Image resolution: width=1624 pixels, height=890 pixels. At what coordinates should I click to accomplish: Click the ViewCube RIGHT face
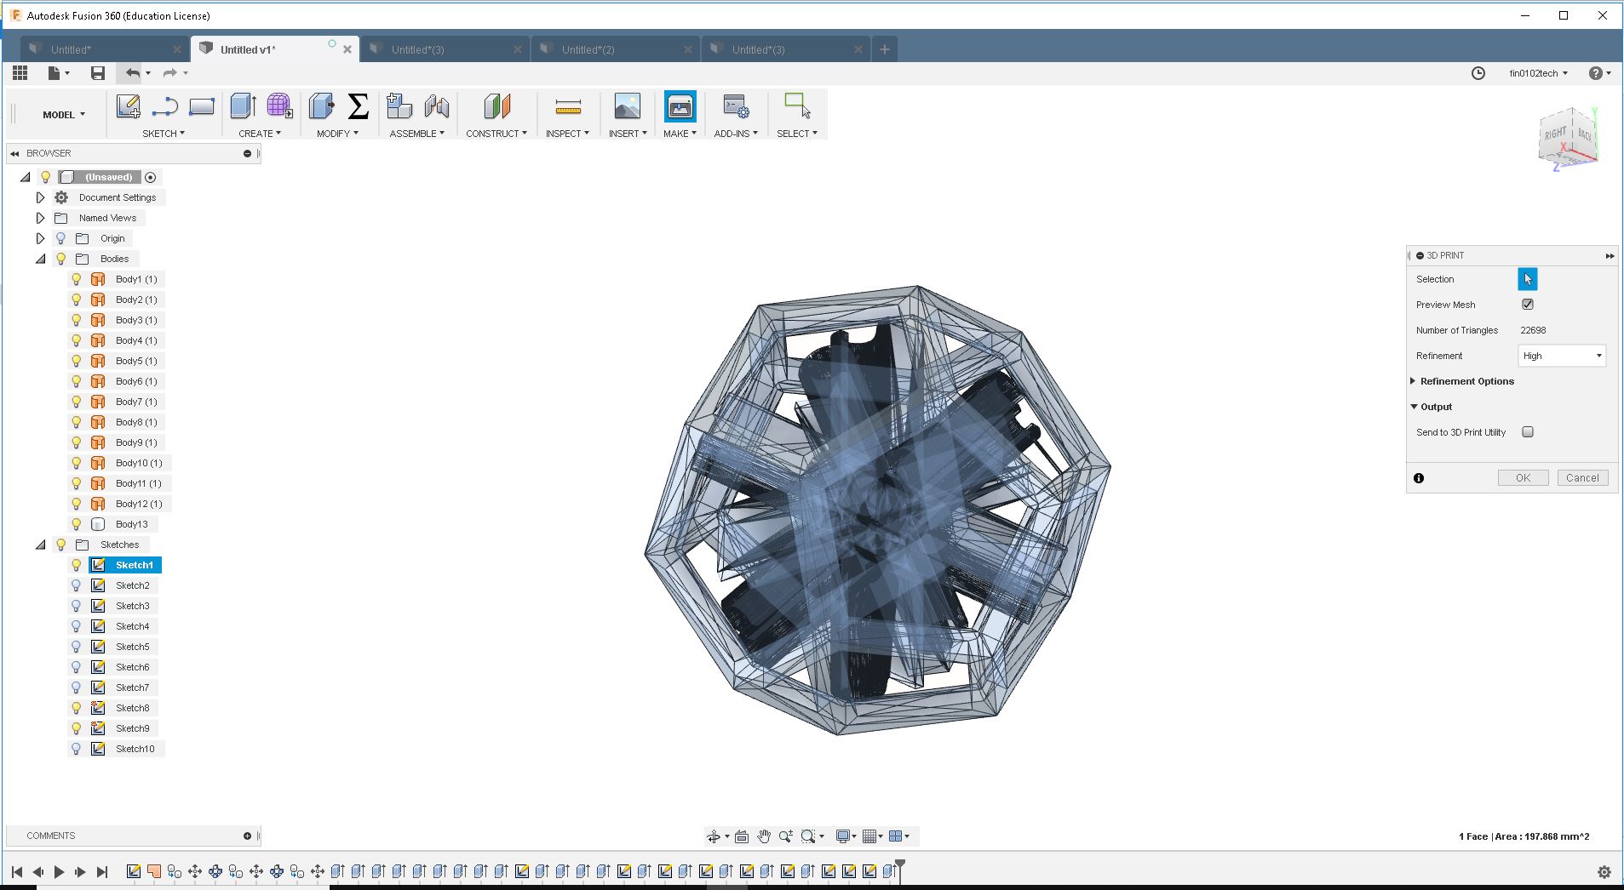pyautogui.click(x=1555, y=134)
